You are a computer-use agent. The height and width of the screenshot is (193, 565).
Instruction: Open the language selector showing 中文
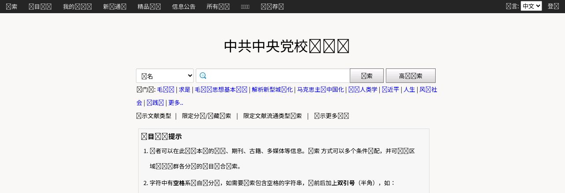point(531,6)
